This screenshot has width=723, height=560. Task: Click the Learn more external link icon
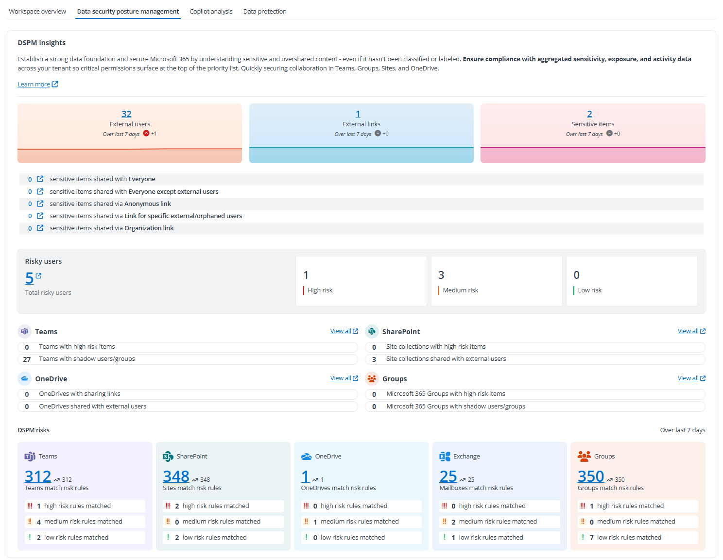(55, 84)
